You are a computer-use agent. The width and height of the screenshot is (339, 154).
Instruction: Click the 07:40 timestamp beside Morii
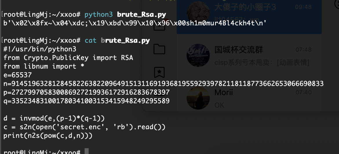304,93
